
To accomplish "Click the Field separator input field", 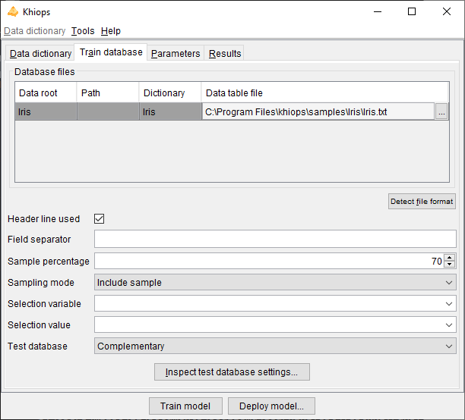I will click(275, 239).
